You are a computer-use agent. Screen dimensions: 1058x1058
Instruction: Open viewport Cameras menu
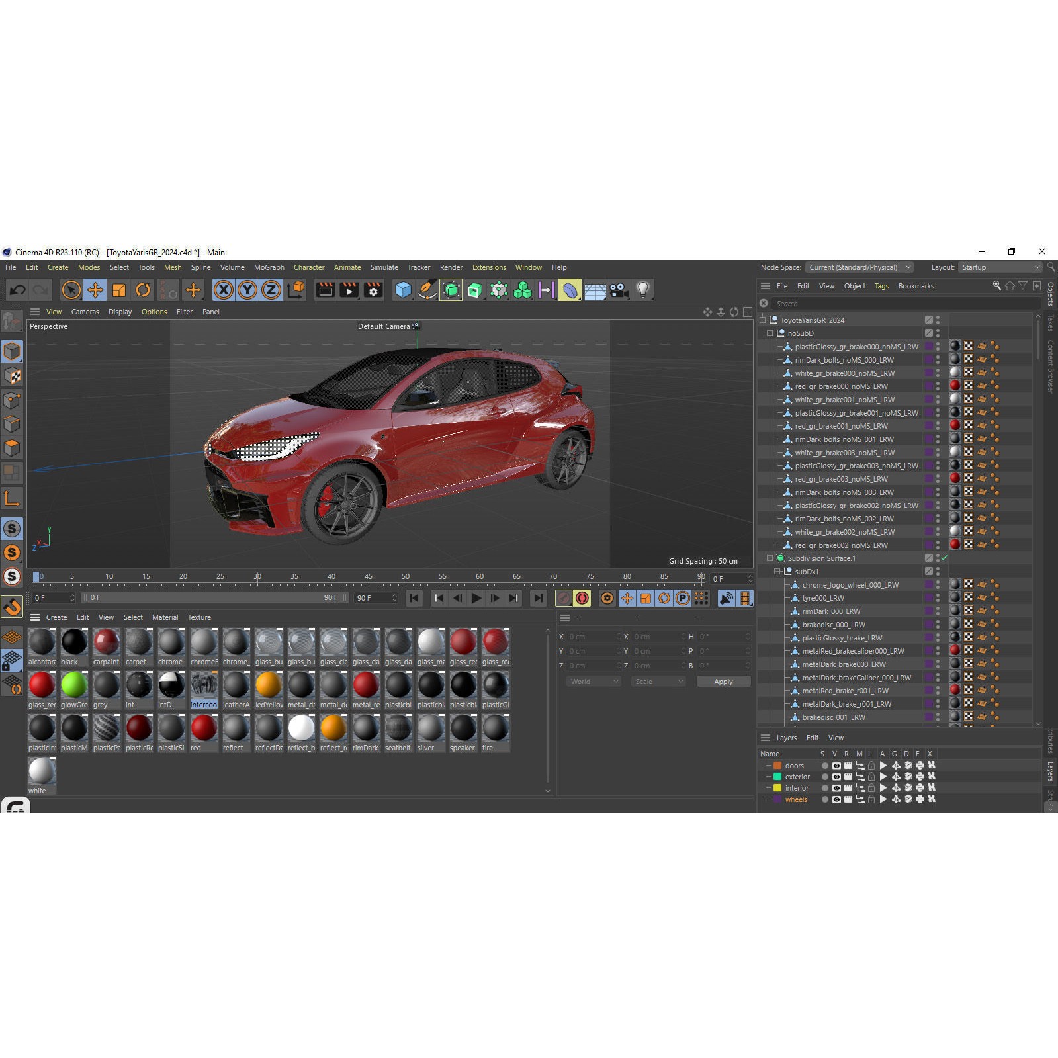85,312
